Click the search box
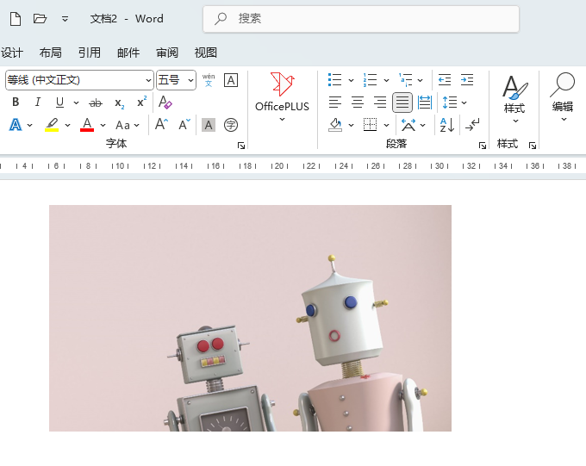 point(360,19)
